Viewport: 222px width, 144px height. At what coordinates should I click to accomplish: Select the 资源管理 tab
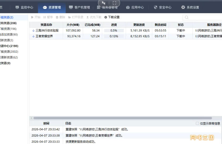pos(52,7)
